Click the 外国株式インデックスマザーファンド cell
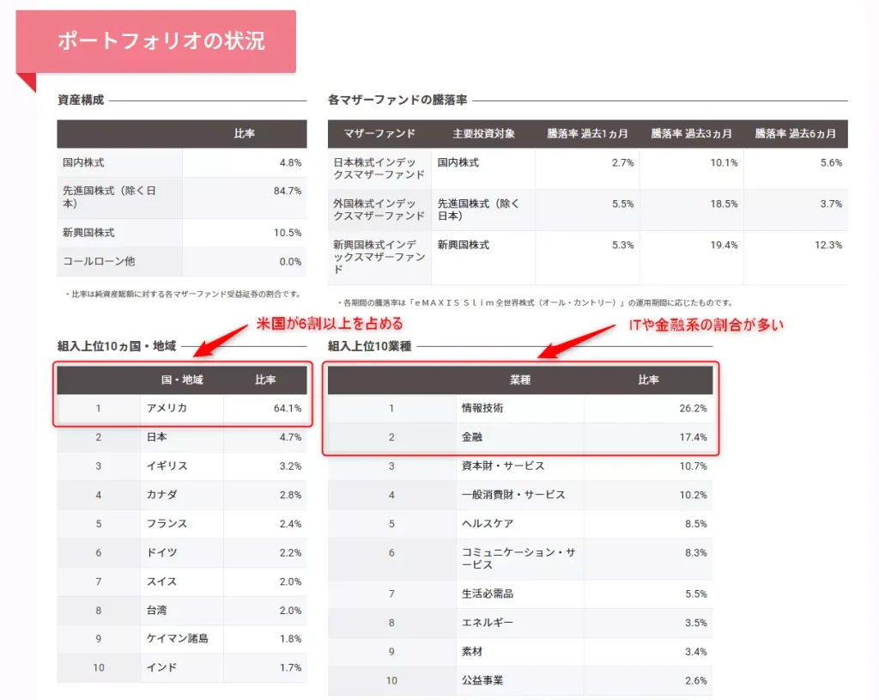The height and width of the screenshot is (700, 879). click(379, 210)
